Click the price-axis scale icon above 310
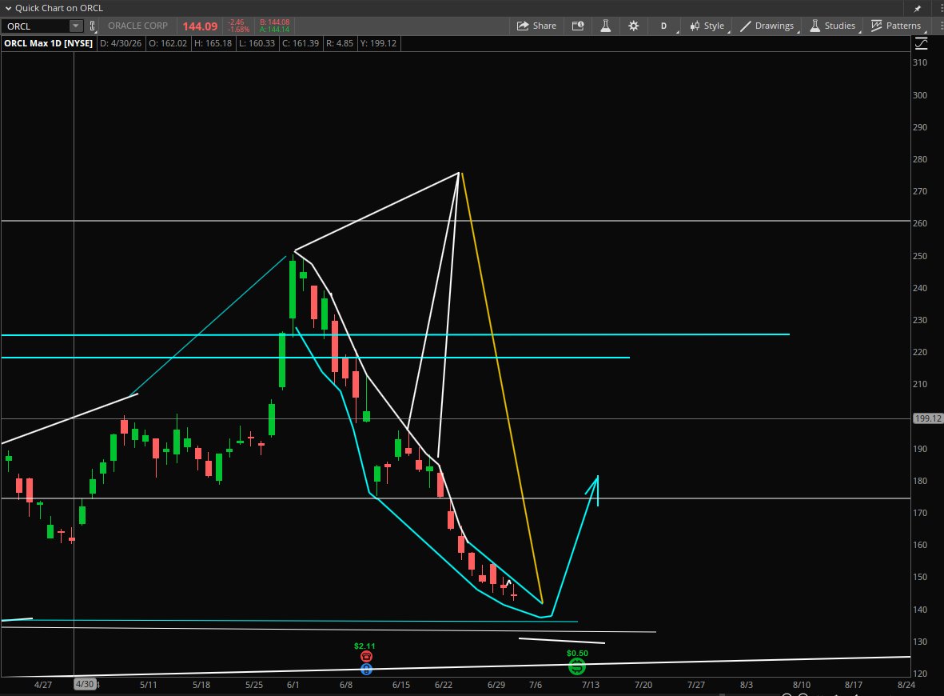The height and width of the screenshot is (696, 944). (x=921, y=43)
